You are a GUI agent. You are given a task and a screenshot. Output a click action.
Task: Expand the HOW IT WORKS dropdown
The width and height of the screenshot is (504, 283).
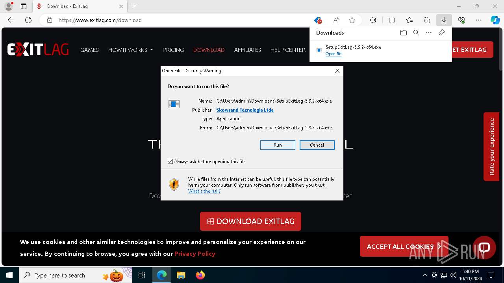point(130,50)
